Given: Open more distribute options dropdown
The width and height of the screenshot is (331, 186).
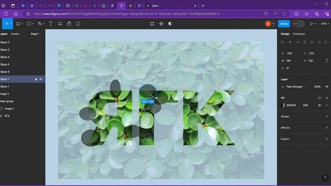Looking at the screenshot, I should (x=327, y=42).
